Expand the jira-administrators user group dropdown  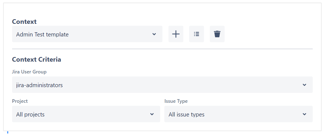click(x=162, y=85)
